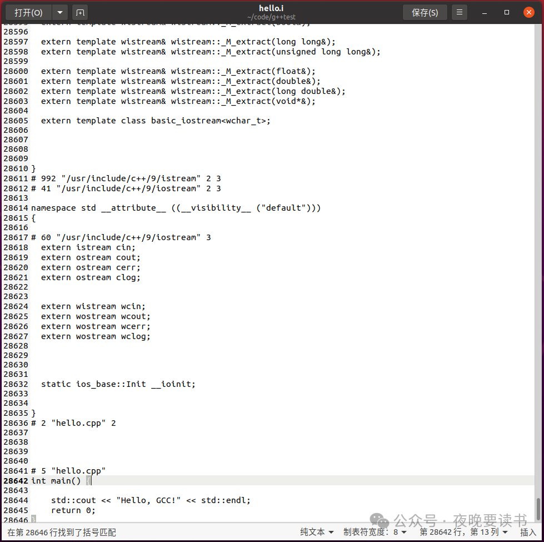Click the '# 992 "/usr/include/c++/9/istream"' line

click(126, 178)
